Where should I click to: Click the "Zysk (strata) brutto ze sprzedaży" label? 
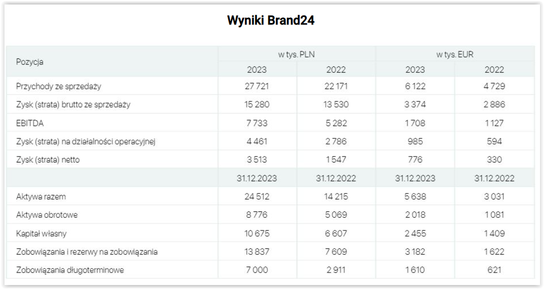(73, 104)
